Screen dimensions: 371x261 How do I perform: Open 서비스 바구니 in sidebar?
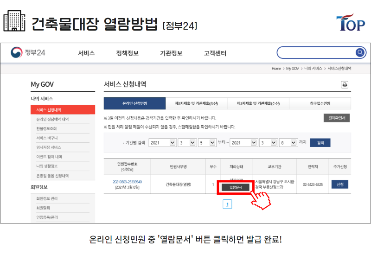click(x=47, y=138)
